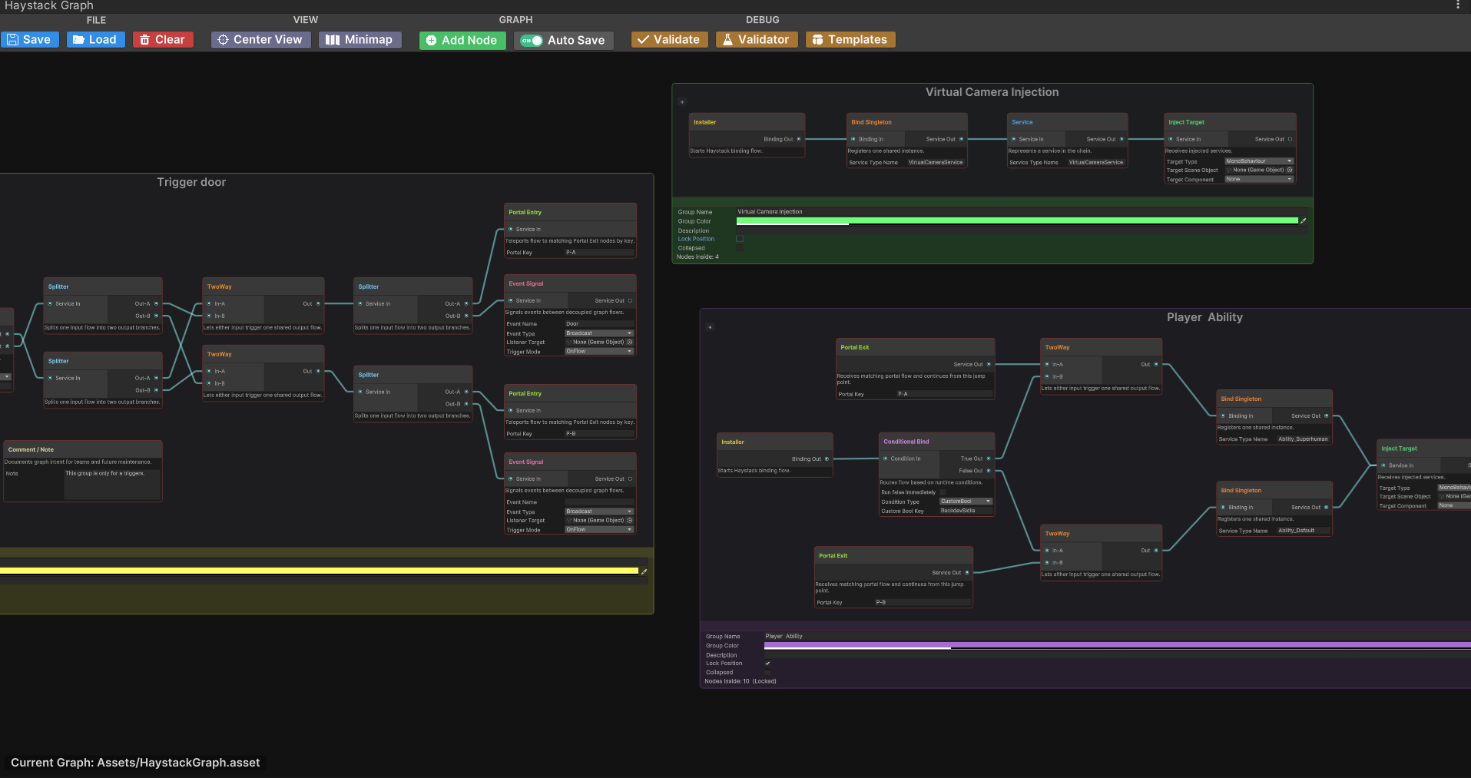Click the green Group Color bar
This screenshot has width=1471, height=778.
click(x=1017, y=221)
